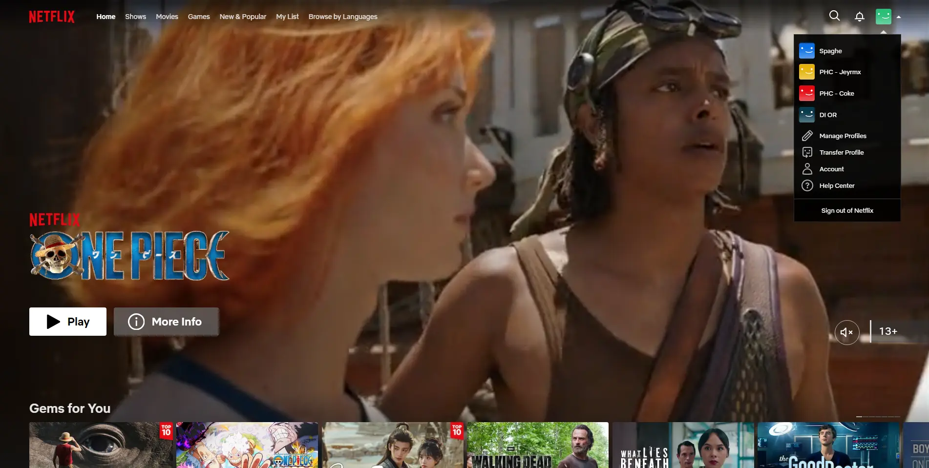Switch to profile name PHC - Coke
Image resolution: width=929 pixels, height=468 pixels.
click(837, 93)
